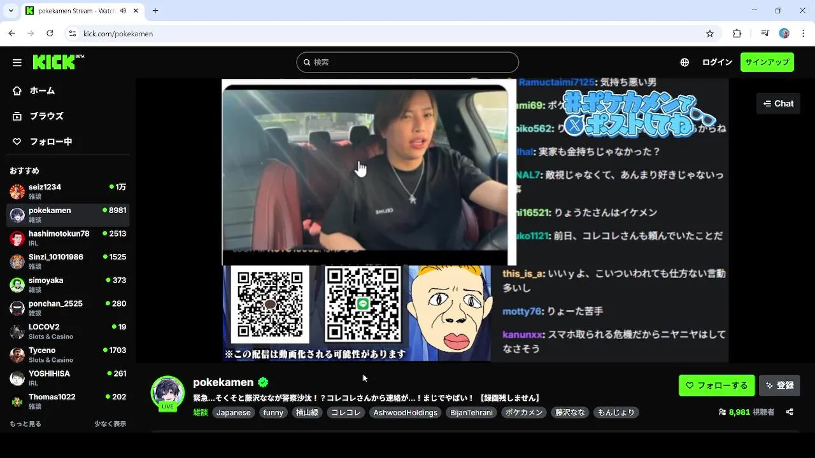815x458 pixels.
Task: Open browser extensions puzzle icon
Action: click(737, 34)
